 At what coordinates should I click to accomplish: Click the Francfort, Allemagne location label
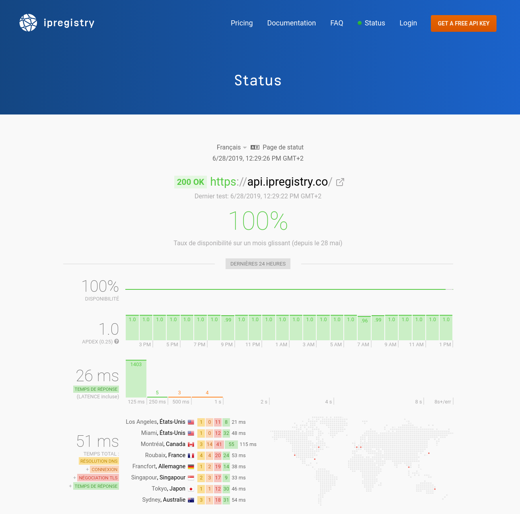pos(159,466)
